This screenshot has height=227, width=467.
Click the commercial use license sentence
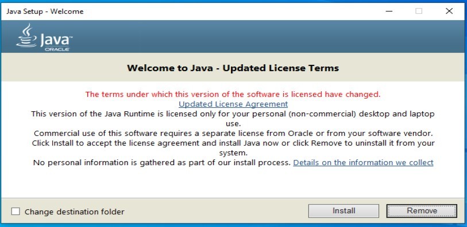(x=233, y=133)
